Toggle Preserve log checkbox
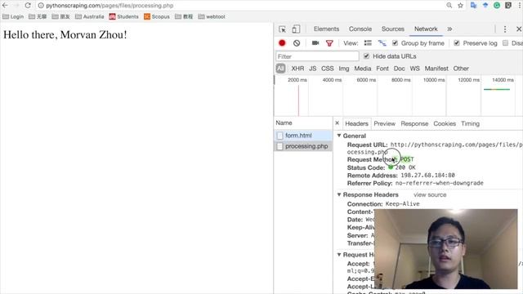 click(457, 43)
